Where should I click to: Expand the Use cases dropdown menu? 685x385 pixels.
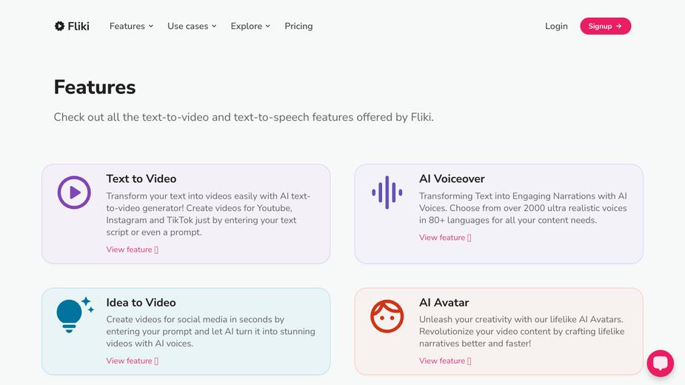point(192,26)
